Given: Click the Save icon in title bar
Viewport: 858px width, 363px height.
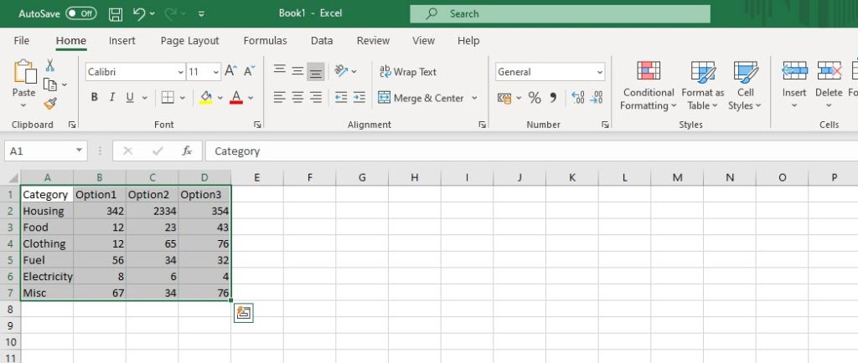Looking at the screenshot, I should tap(116, 14).
